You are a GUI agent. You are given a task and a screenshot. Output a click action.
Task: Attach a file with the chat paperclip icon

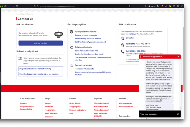[x=178, y=114]
